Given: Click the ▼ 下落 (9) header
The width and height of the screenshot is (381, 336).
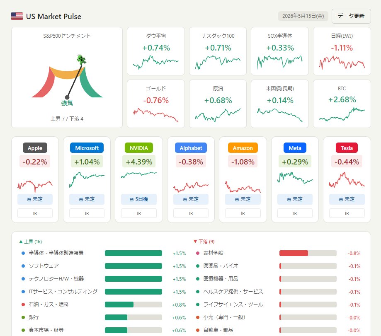Looking at the screenshot, I should pyautogui.click(x=204, y=242).
